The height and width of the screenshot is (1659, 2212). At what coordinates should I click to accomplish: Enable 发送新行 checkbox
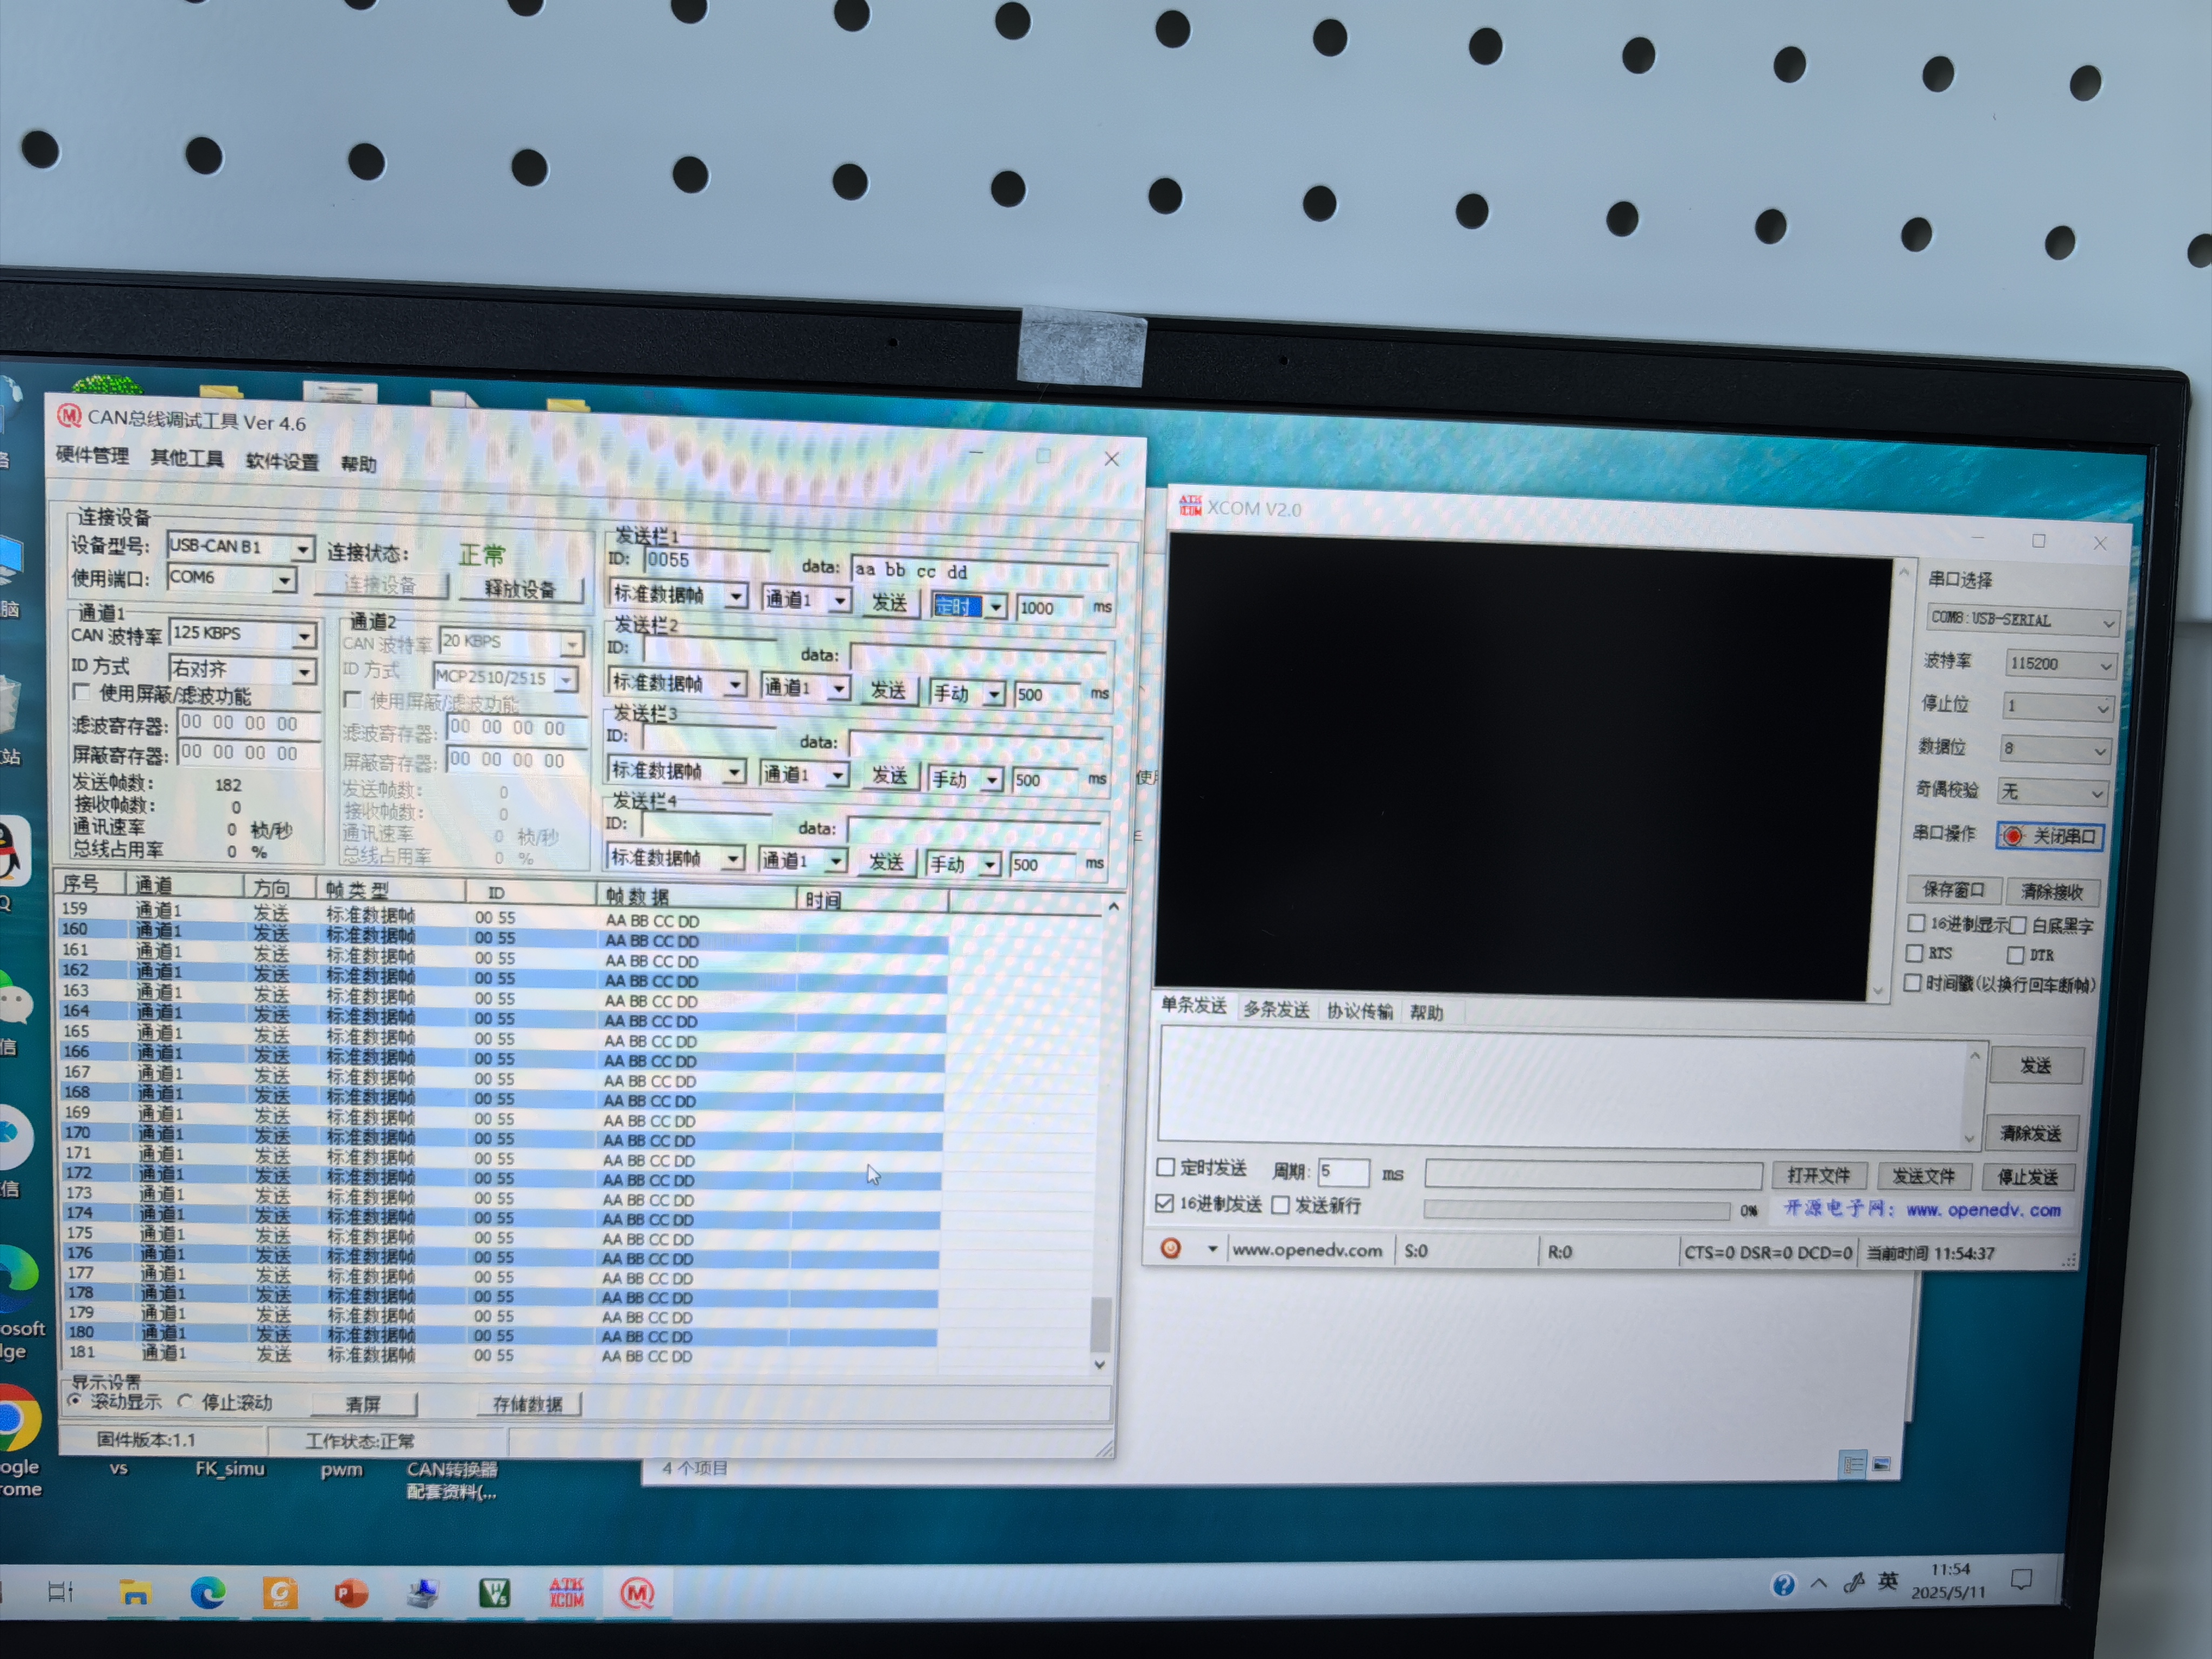pos(1280,1205)
